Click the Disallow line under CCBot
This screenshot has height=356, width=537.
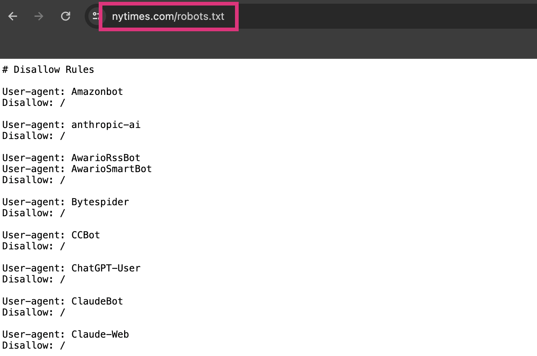coord(34,246)
